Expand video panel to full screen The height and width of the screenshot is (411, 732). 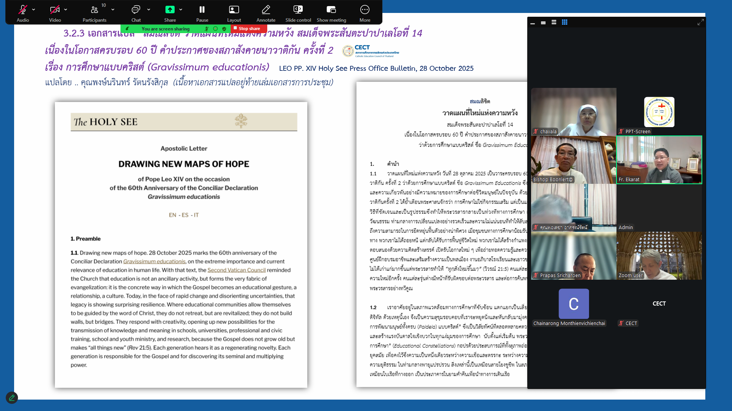pyautogui.click(x=700, y=22)
